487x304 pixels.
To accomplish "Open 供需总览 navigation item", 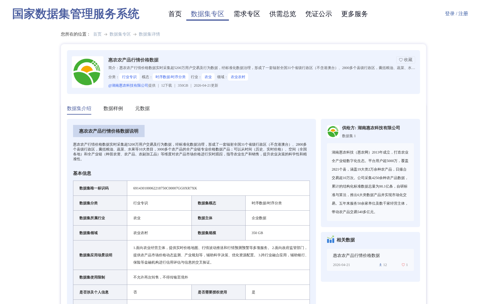I will point(283,14).
